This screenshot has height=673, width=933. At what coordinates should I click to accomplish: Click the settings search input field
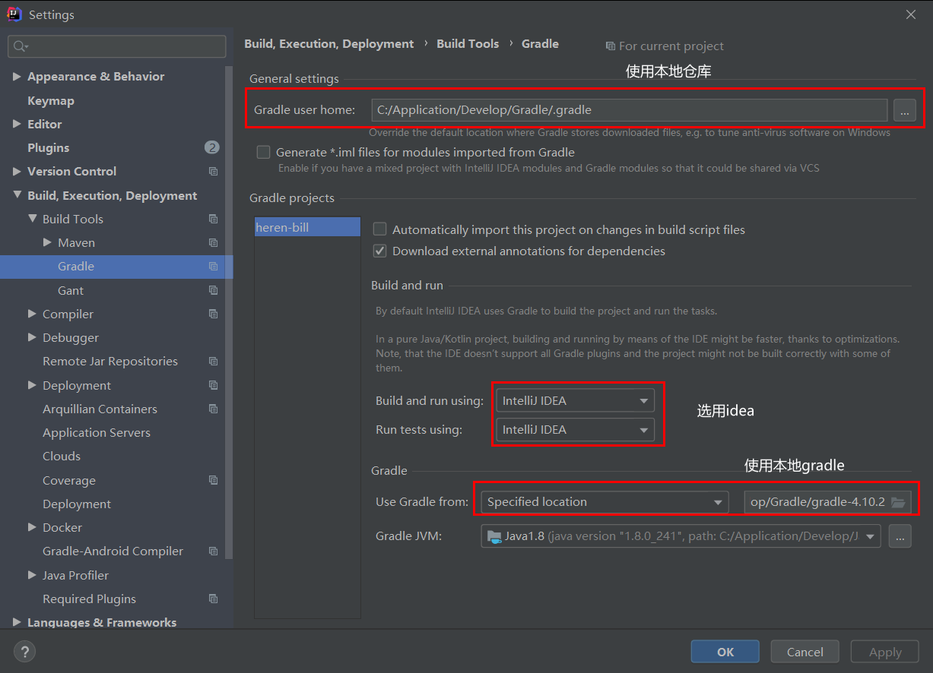(x=117, y=46)
